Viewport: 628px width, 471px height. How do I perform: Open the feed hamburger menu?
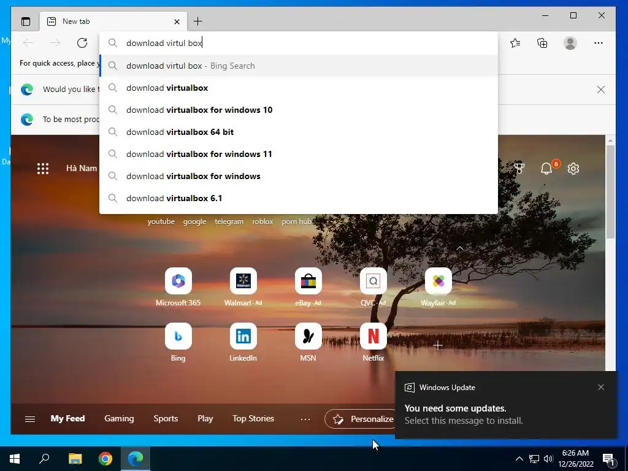click(x=30, y=419)
